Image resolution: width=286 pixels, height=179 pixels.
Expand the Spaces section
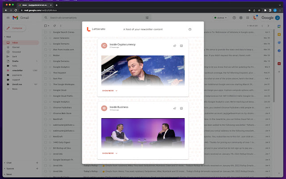coord(4,169)
